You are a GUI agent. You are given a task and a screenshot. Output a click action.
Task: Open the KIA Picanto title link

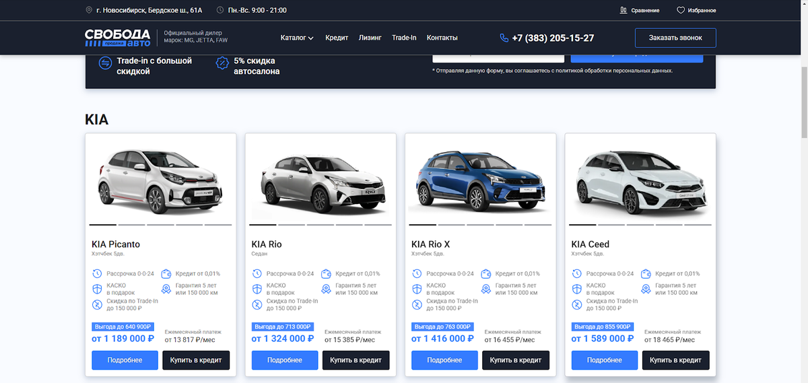pos(116,244)
